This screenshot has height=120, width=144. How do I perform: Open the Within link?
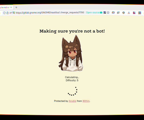pos(86,101)
